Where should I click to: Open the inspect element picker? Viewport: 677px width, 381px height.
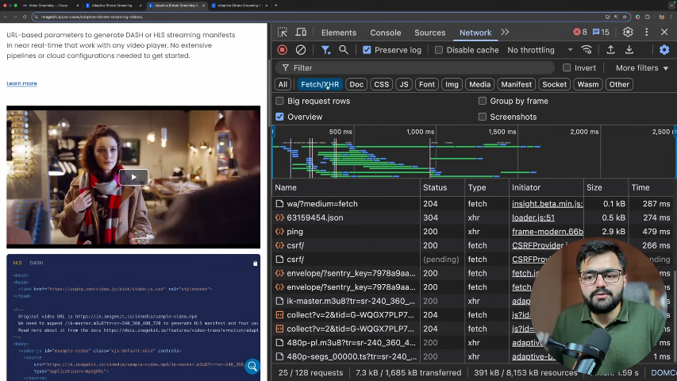coord(283,33)
